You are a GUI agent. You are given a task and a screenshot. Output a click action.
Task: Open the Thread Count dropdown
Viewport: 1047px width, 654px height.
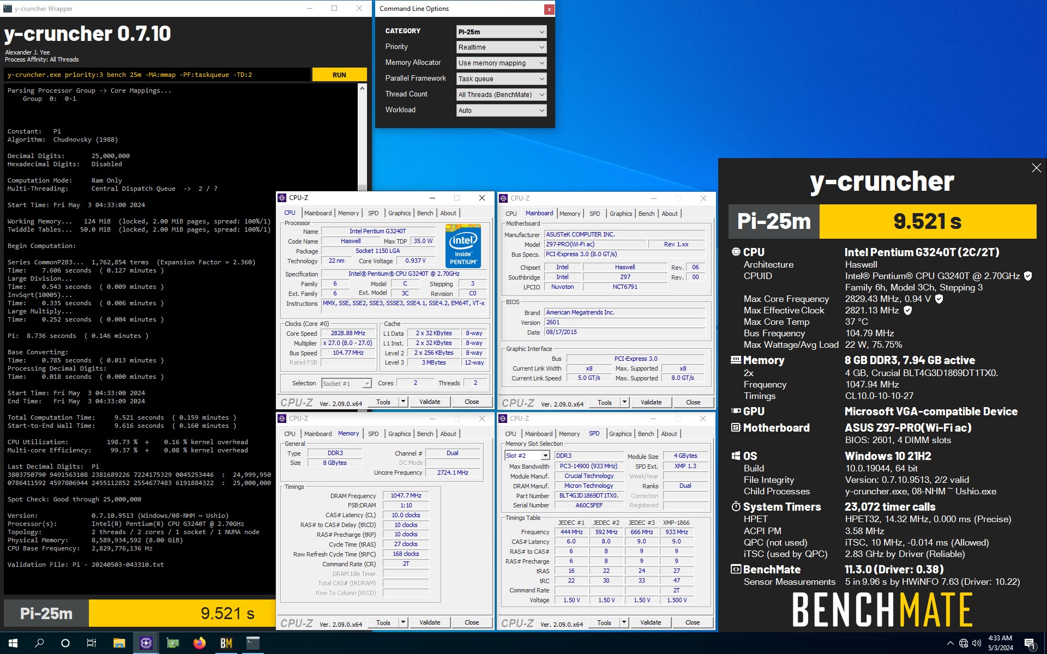pos(501,95)
